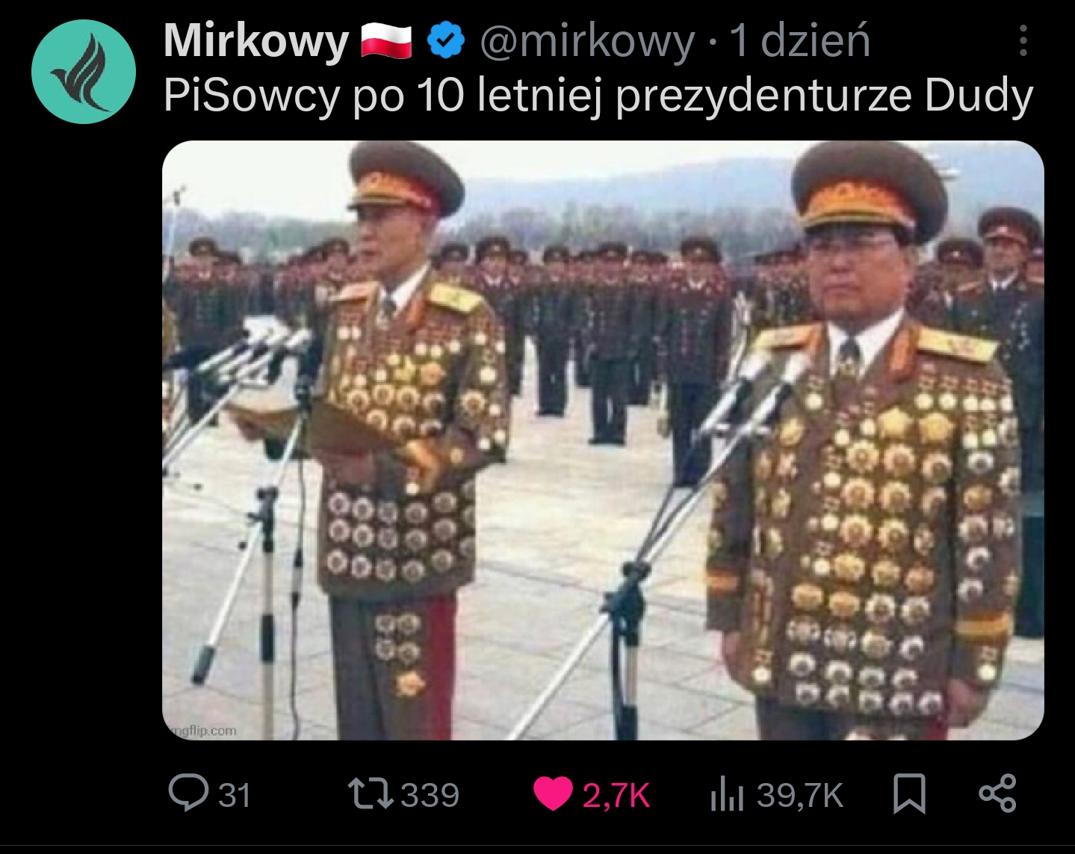The height and width of the screenshot is (854, 1075).
Task: Click the "1 dzień" timestamp
Action: [x=800, y=40]
